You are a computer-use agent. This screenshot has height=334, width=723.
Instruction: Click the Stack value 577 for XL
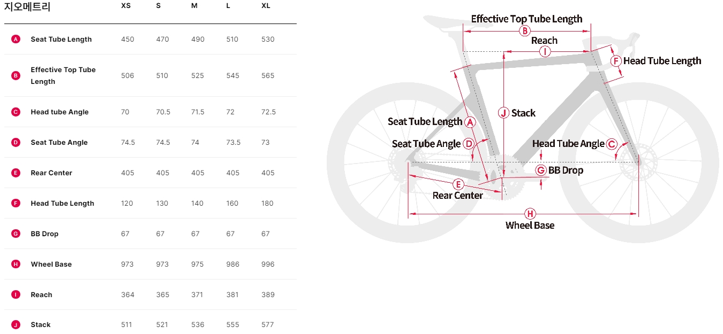268,324
